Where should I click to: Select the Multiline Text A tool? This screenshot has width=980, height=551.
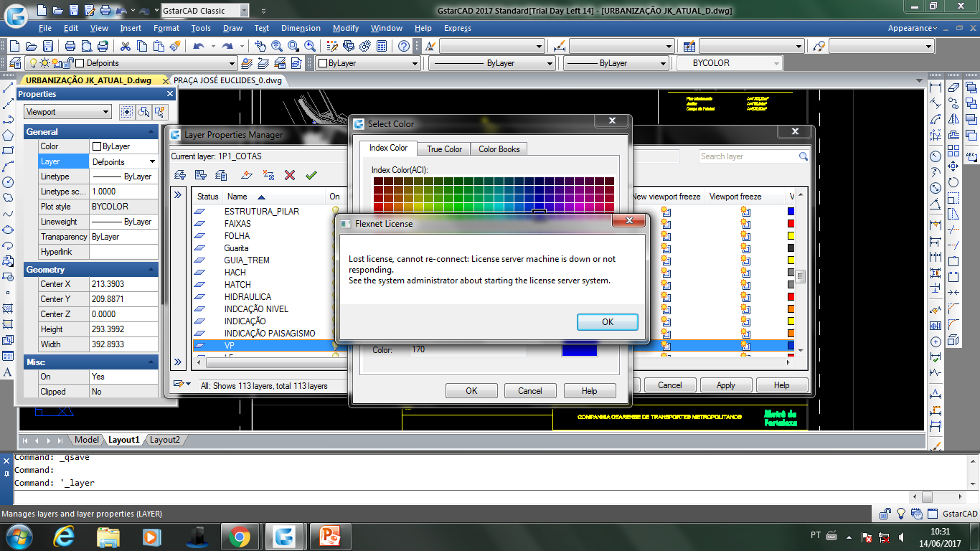point(8,372)
